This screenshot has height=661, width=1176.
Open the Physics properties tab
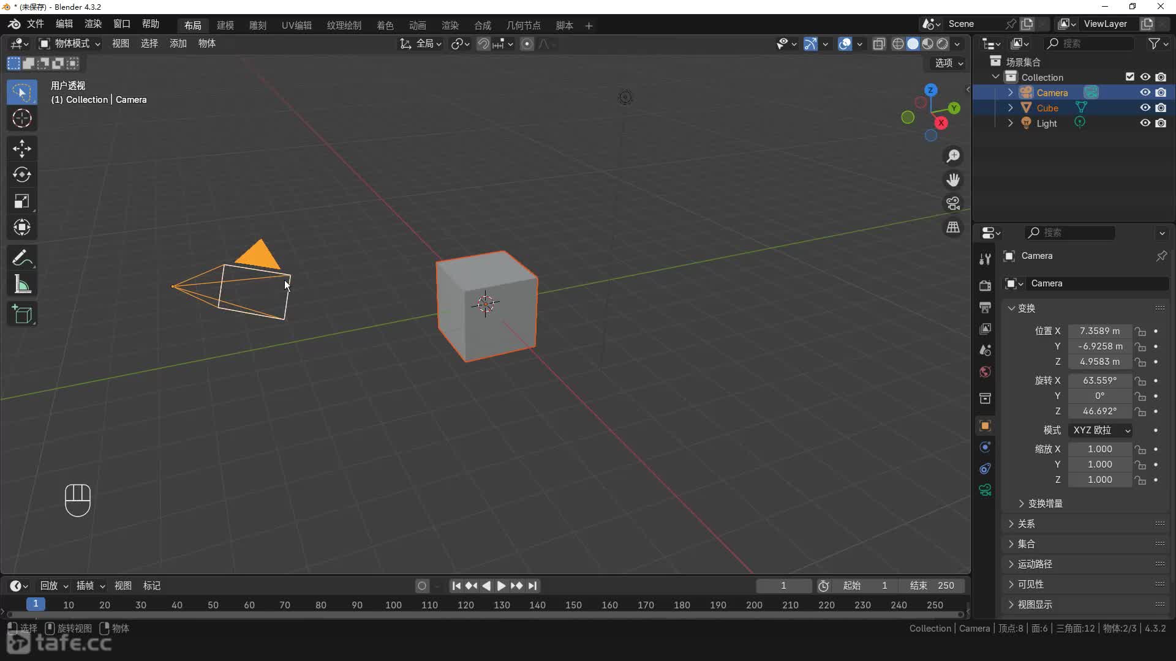pyautogui.click(x=985, y=447)
